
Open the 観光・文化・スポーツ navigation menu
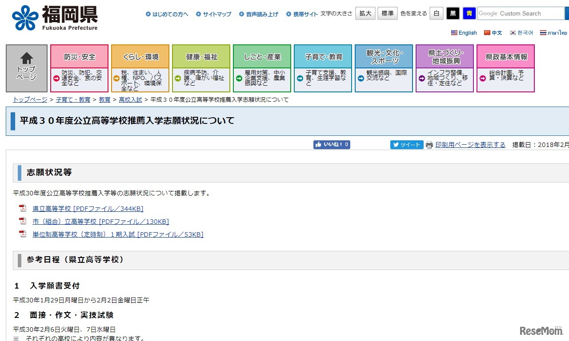click(x=384, y=56)
